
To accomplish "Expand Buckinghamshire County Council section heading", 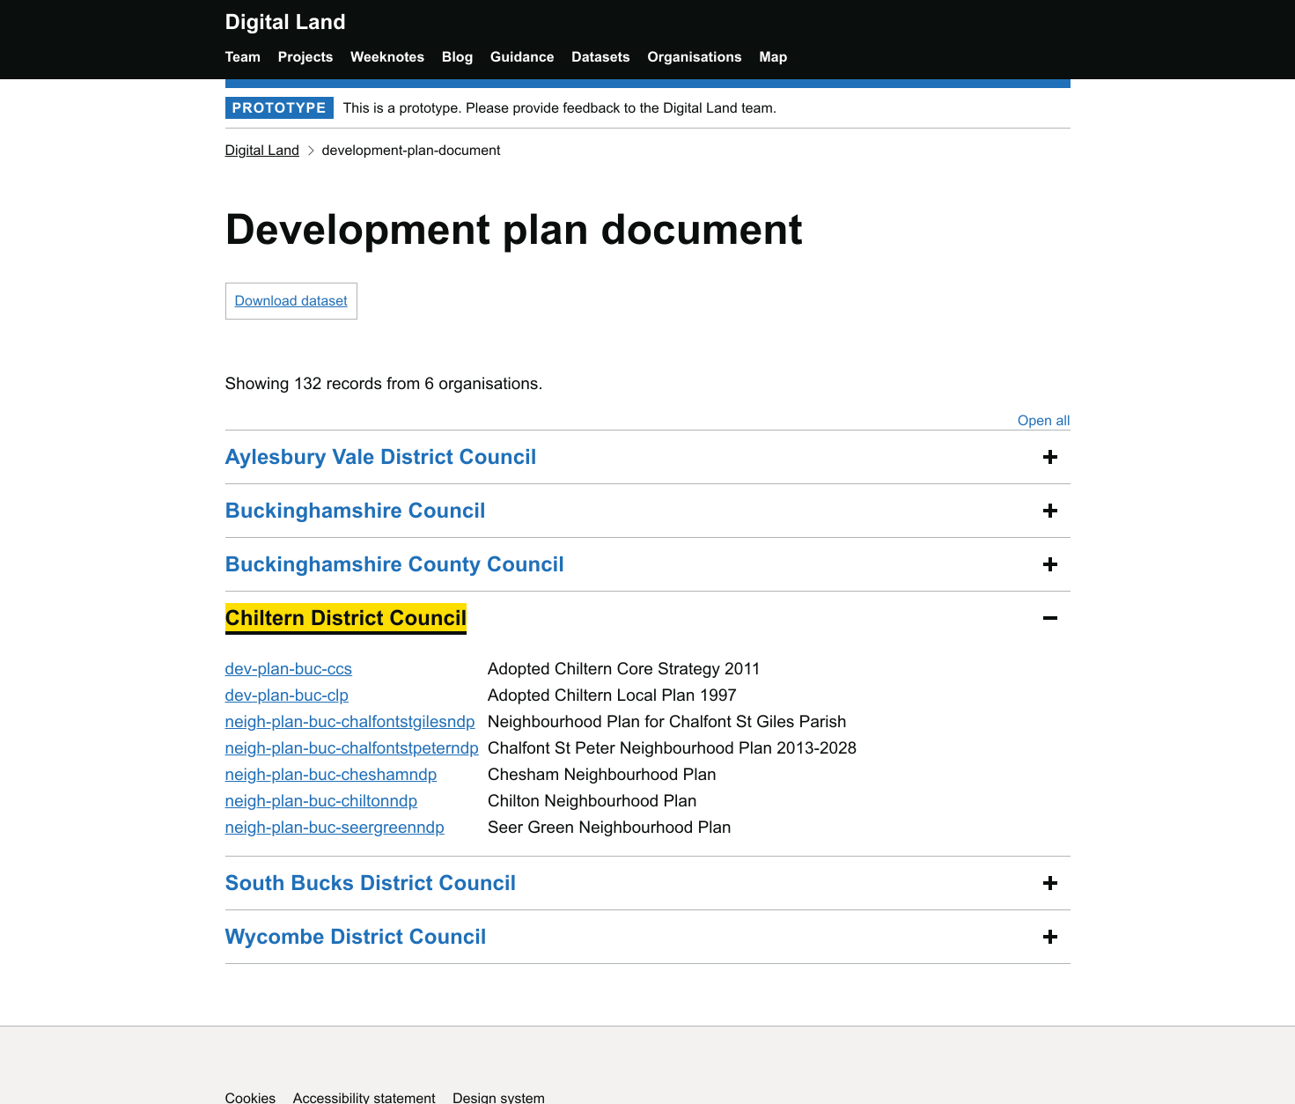I will (394, 564).
